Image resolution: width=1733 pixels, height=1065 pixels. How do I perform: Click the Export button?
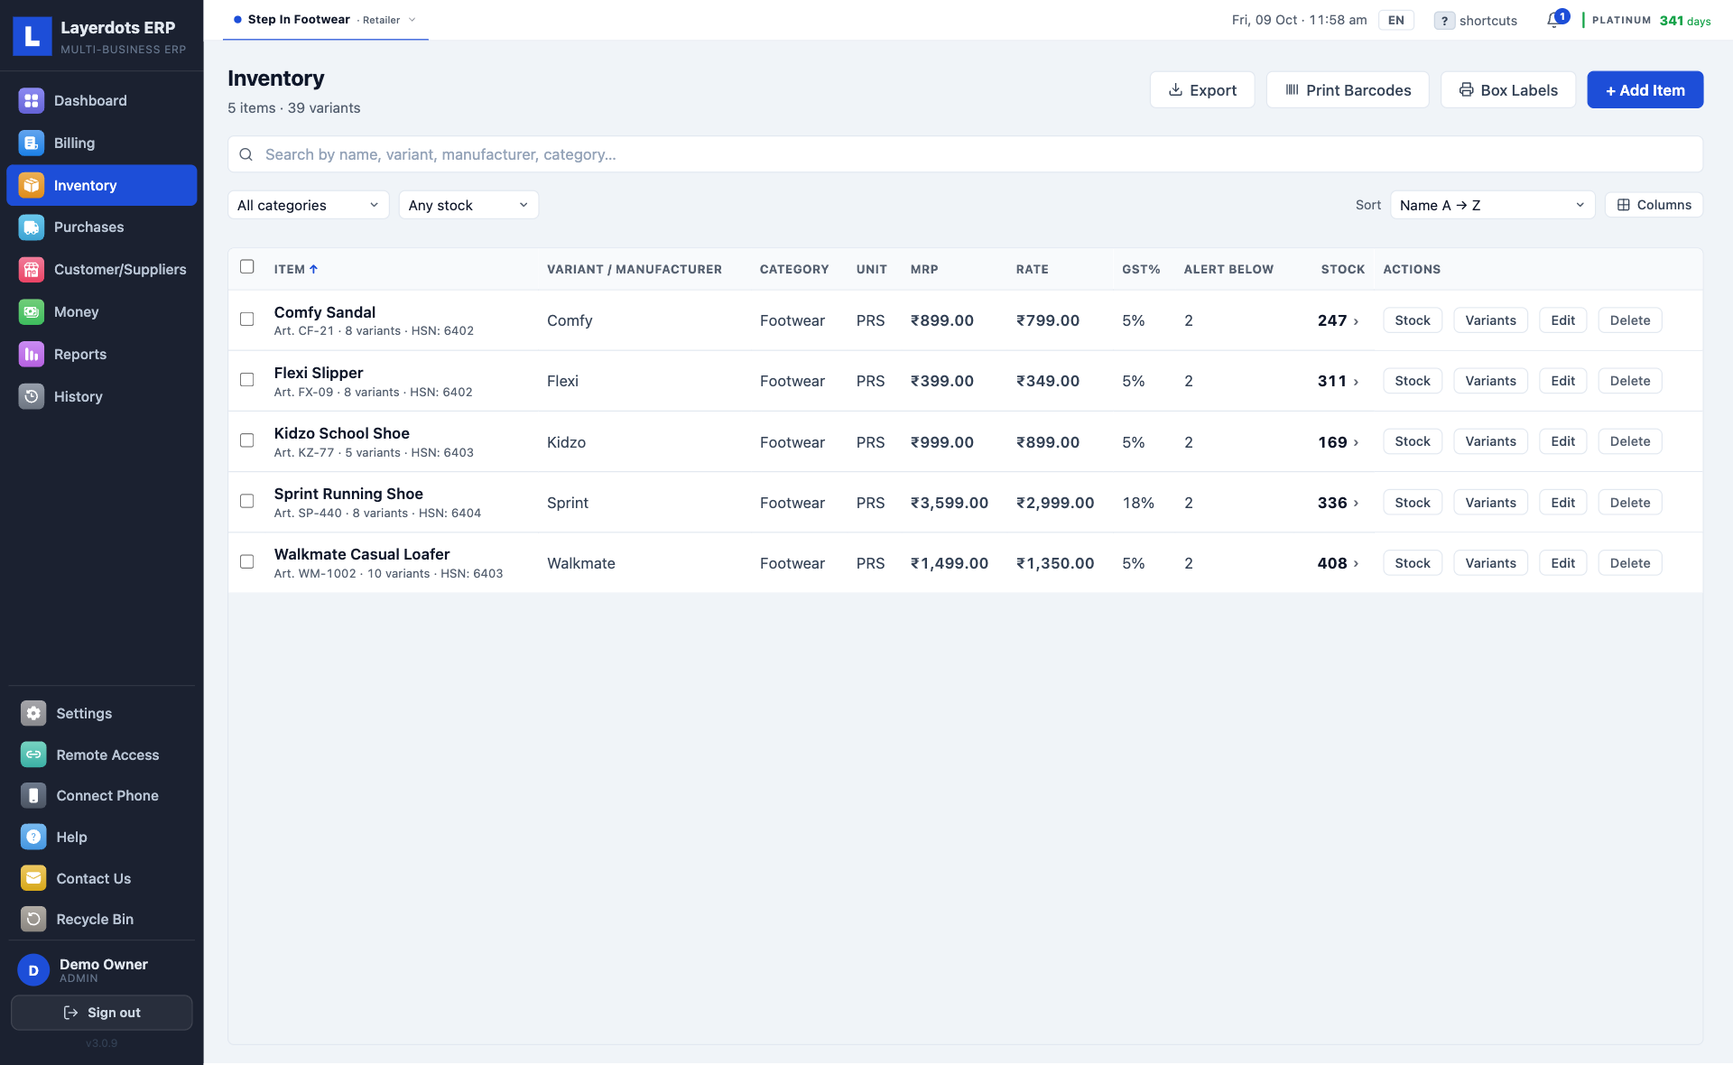[x=1202, y=89]
